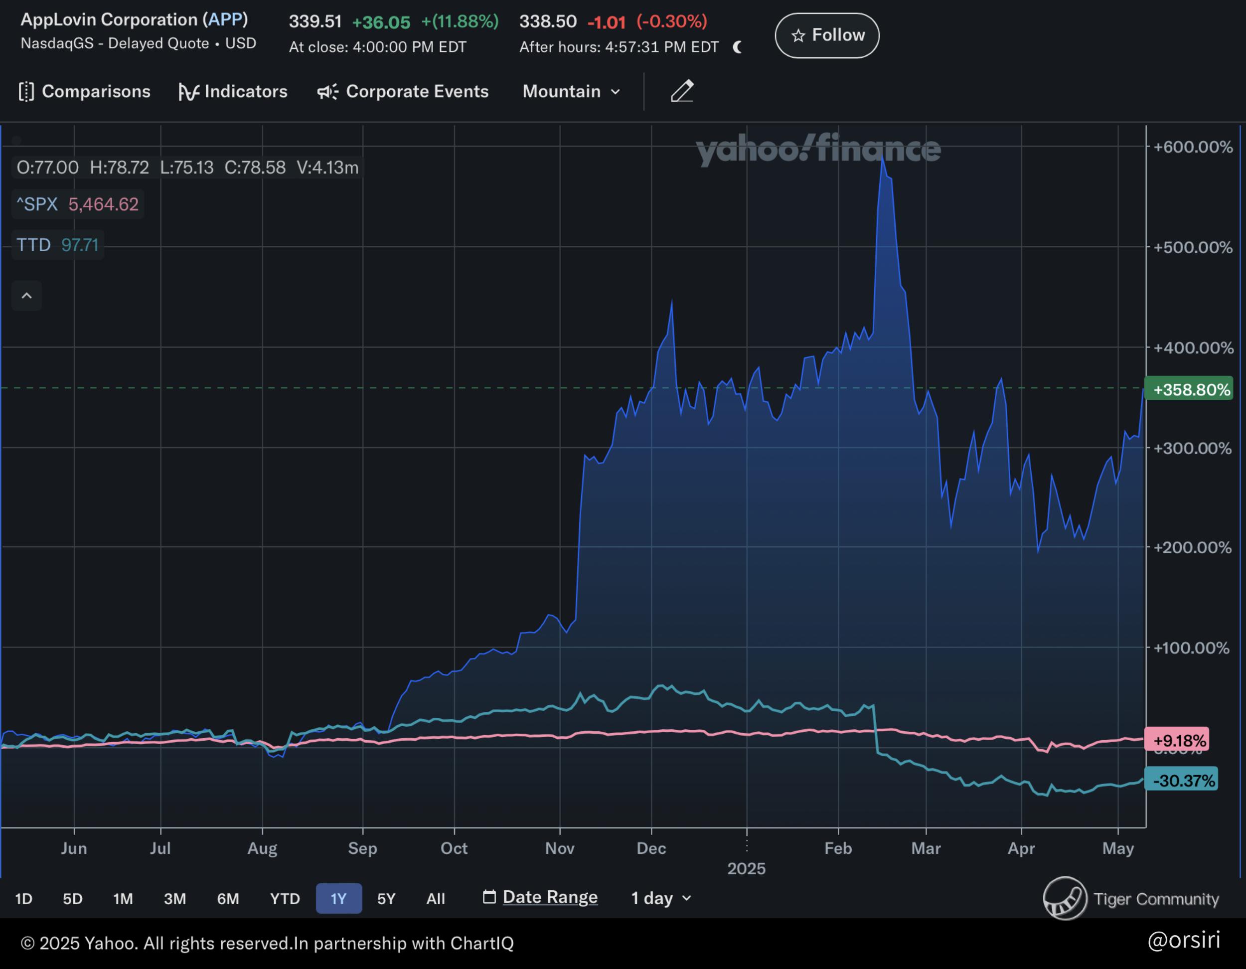Viewport: 1246px width, 969px height.
Task: Select the 1Y range toggle
Action: point(338,899)
